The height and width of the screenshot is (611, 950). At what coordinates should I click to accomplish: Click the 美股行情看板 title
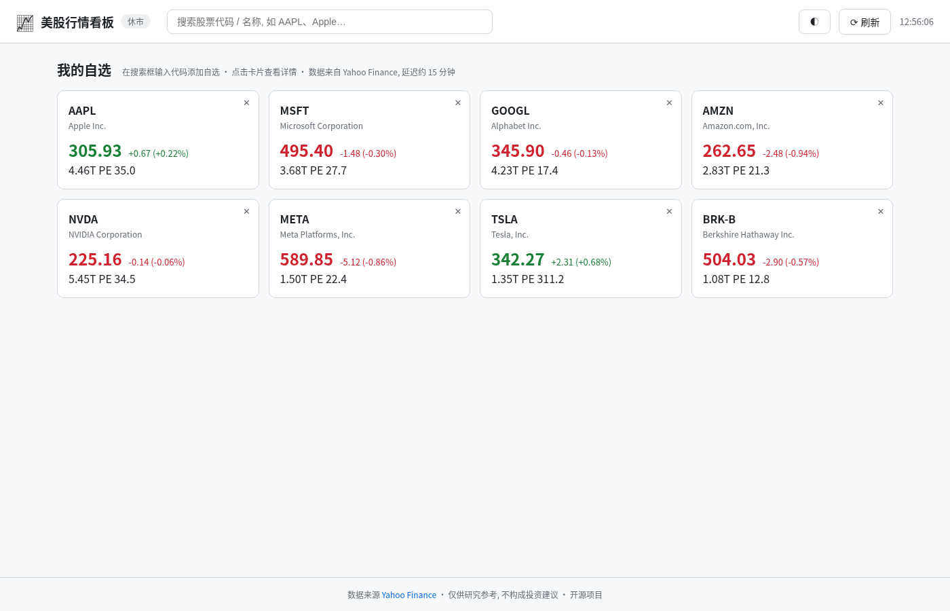click(x=77, y=22)
